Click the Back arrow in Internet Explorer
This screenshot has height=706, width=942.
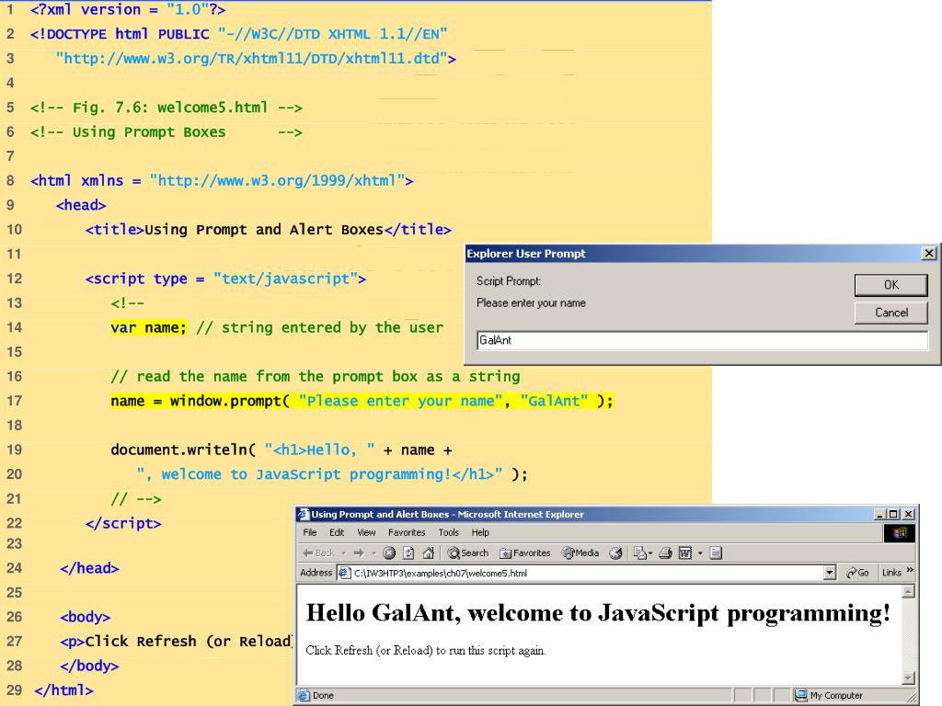(318, 552)
